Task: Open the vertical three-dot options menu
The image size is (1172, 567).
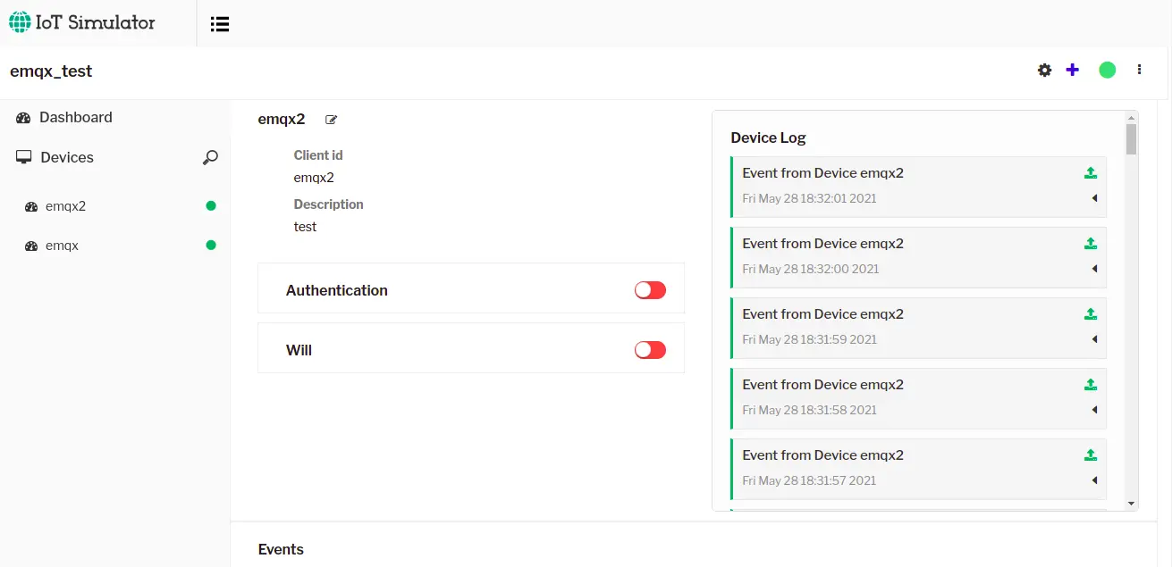Action: pos(1139,70)
